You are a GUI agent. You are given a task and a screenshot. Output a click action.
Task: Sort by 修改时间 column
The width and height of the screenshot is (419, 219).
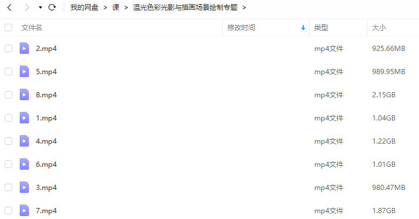[x=241, y=28]
